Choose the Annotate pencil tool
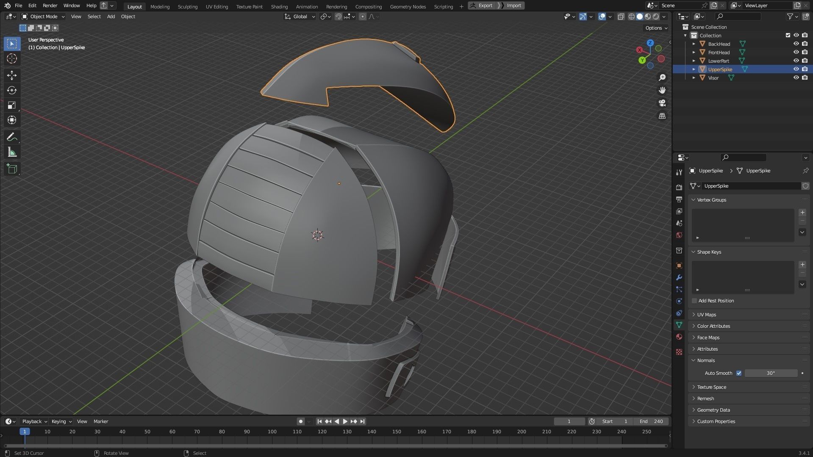The height and width of the screenshot is (457, 813). (12, 137)
